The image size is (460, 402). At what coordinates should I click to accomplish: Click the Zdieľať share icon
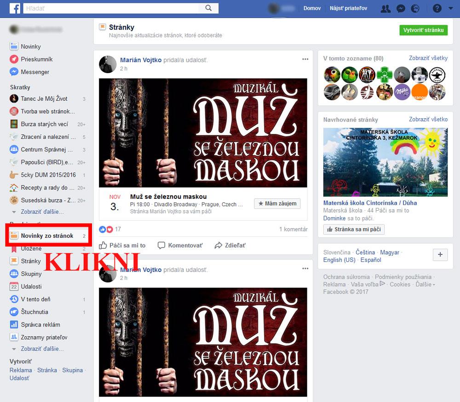pyautogui.click(x=218, y=245)
